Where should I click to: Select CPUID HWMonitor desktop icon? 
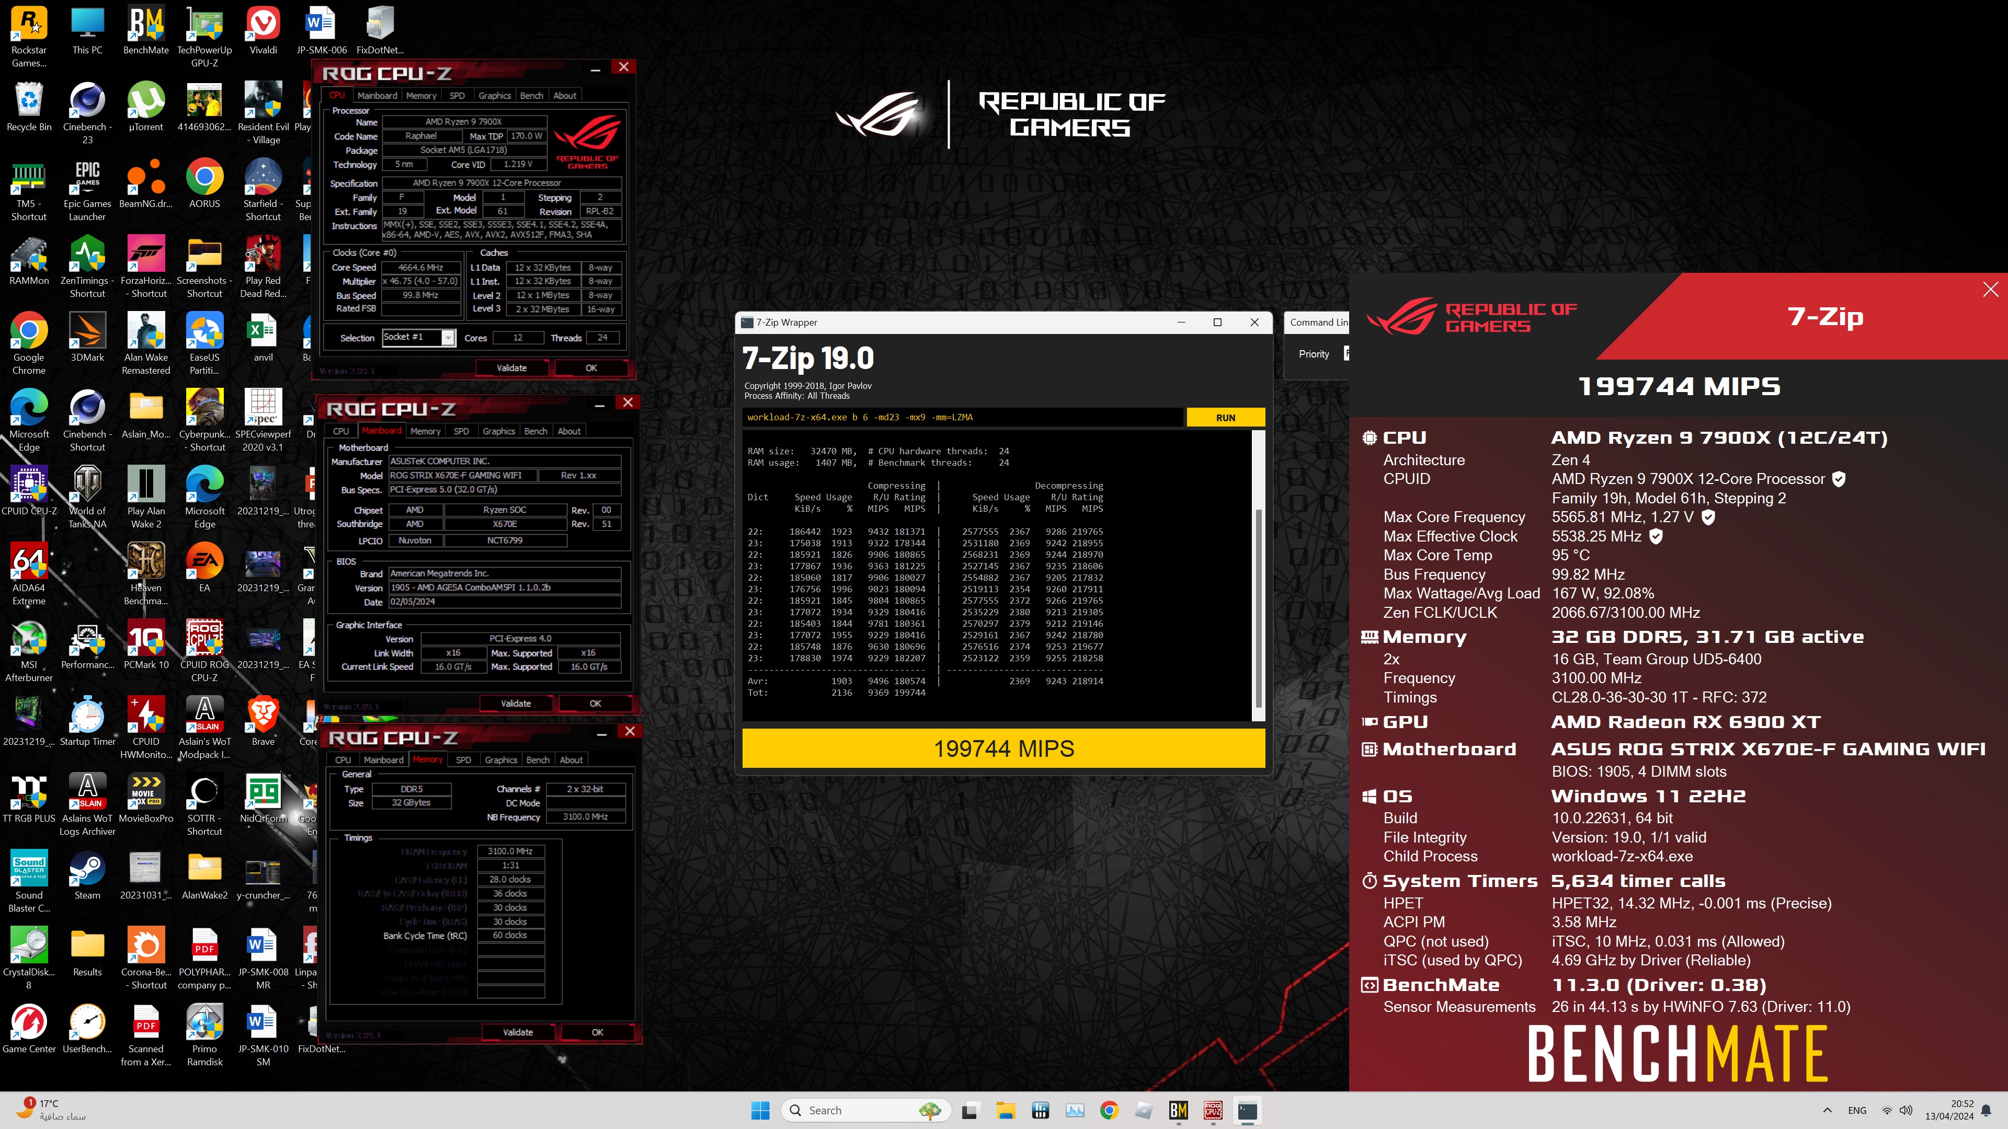tap(146, 728)
